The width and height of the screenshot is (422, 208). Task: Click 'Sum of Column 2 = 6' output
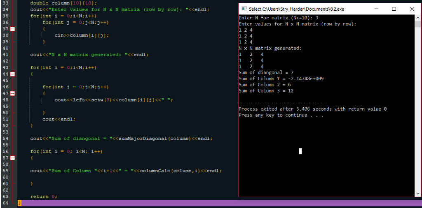click(265, 85)
